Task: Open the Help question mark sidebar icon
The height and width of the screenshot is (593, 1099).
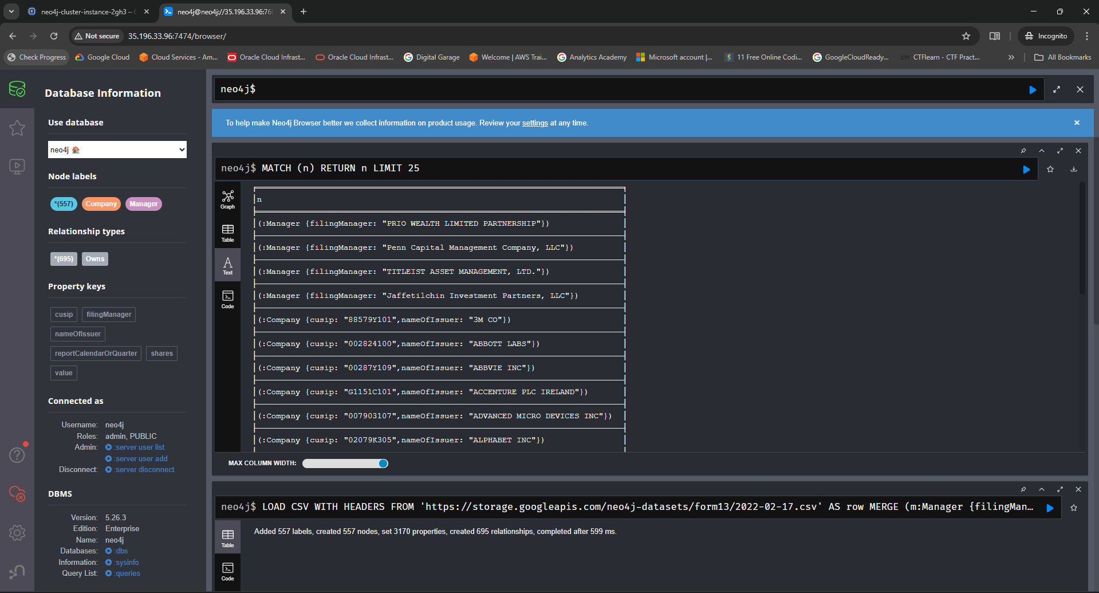Action: tap(17, 455)
